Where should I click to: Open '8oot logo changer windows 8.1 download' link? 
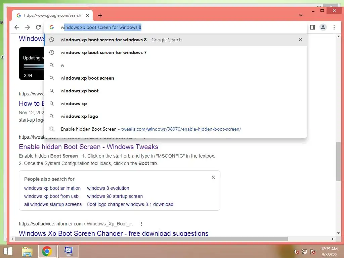coord(130,204)
